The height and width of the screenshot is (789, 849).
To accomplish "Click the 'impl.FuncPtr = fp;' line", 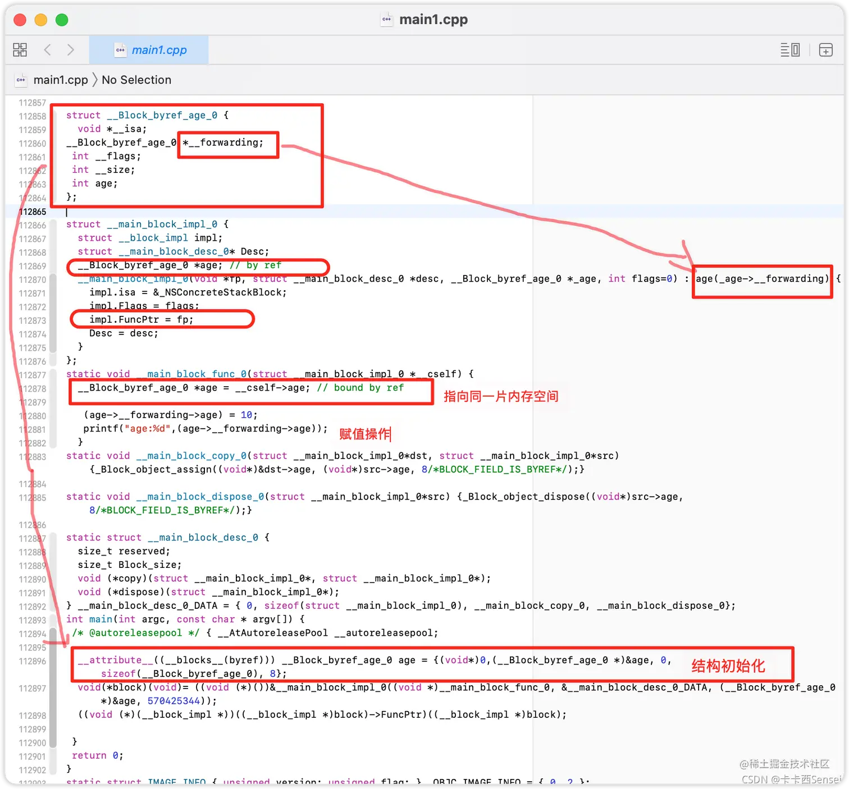I will coord(141,319).
